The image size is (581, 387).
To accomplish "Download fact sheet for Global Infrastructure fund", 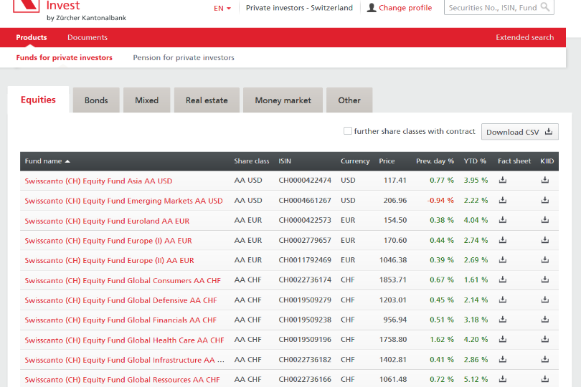I will coord(502,359).
